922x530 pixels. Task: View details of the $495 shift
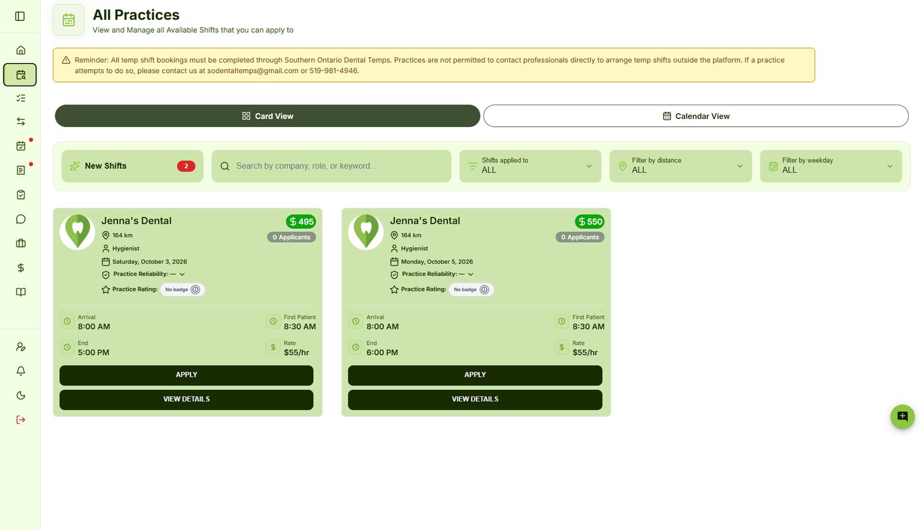click(x=186, y=399)
